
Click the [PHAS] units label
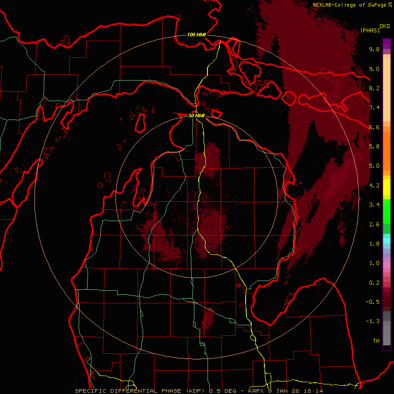pyautogui.click(x=370, y=30)
